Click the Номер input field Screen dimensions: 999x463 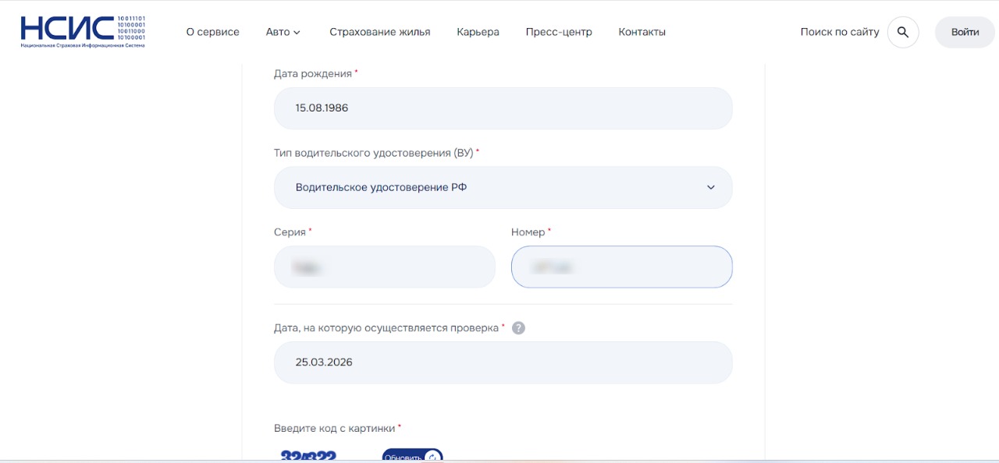tap(621, 267)
